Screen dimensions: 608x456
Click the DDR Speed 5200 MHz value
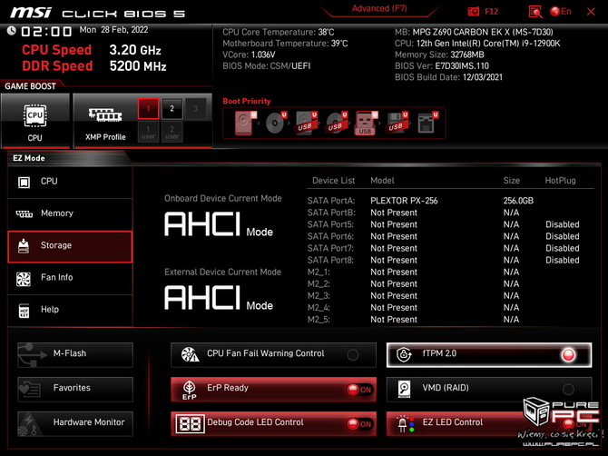tap(138, 66)
